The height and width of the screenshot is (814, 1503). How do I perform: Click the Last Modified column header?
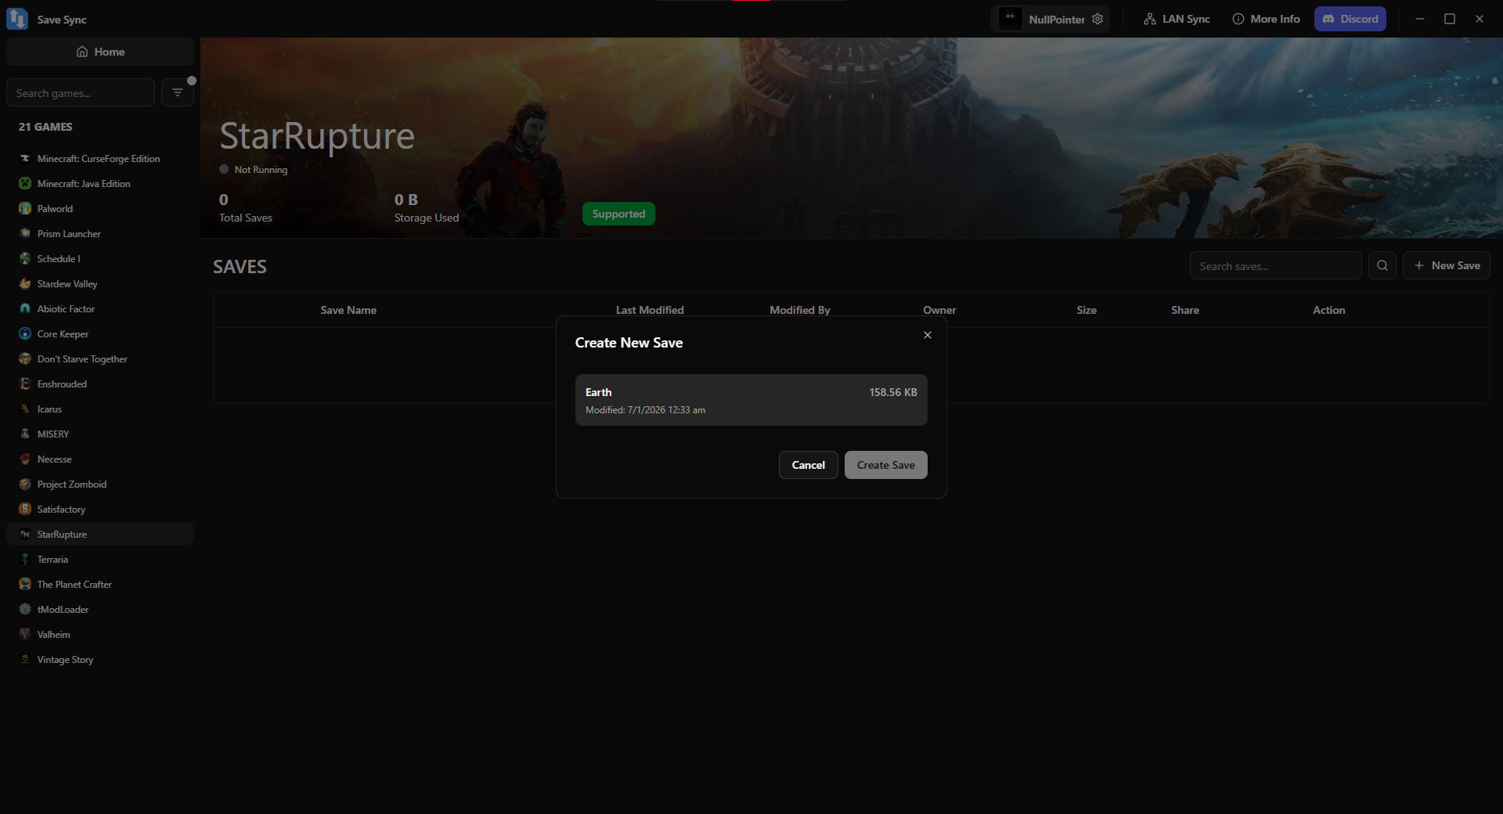pyautogui.click(x=650, y=310)
